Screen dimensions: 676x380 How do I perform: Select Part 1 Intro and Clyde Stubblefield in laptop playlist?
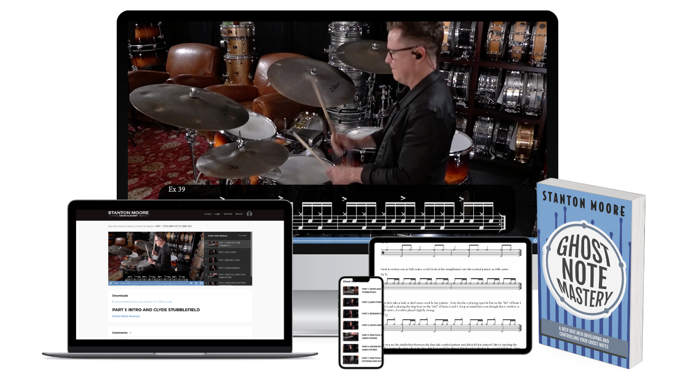click(228, 243)
